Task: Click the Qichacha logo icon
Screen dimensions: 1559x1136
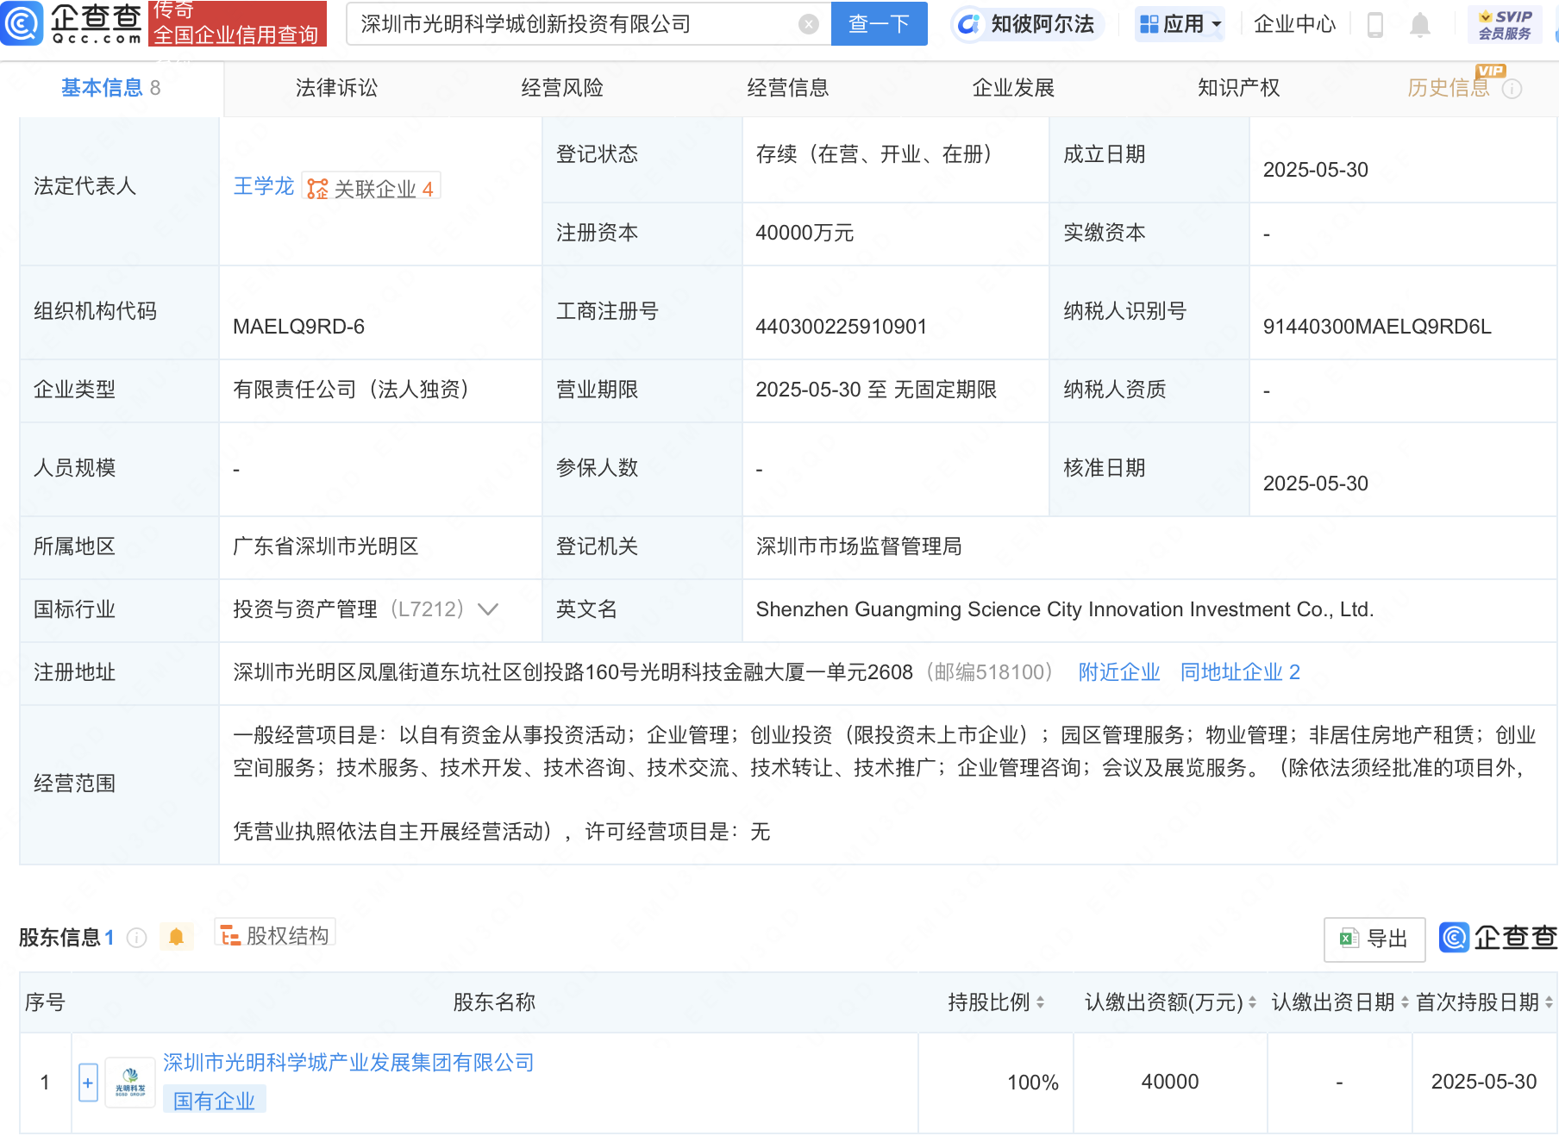Action: 22,23
